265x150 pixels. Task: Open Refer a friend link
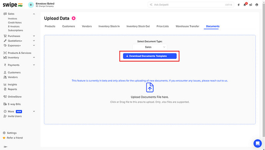pos(15,138)
